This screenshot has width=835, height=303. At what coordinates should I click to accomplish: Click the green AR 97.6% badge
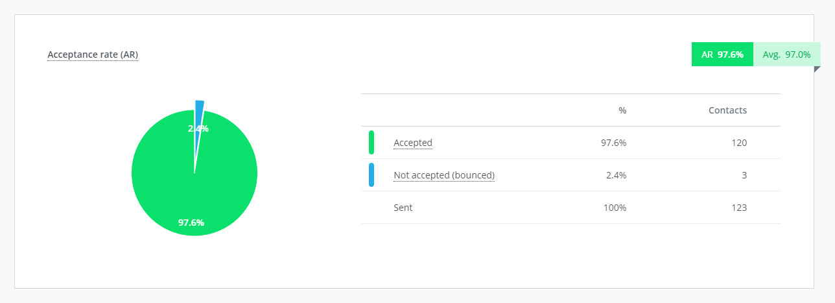click(x=722, y=55)
